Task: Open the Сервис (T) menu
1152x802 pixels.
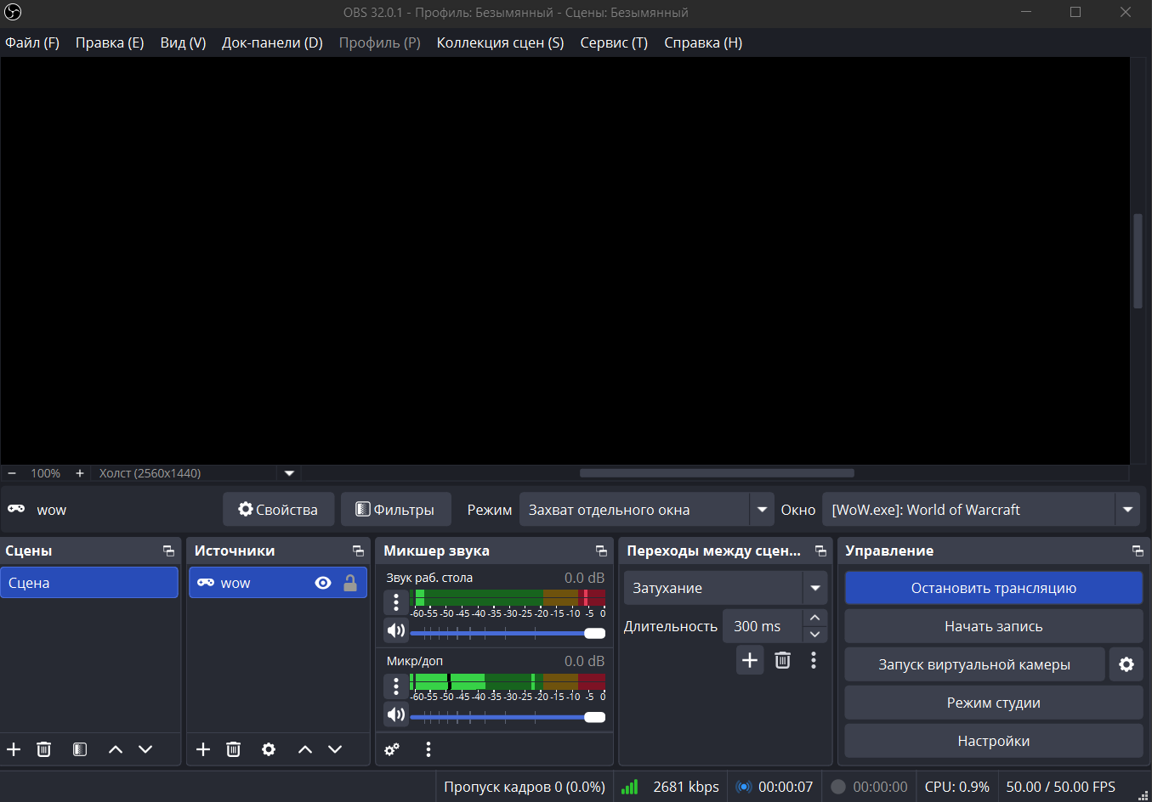Action: tap(613, 42)
